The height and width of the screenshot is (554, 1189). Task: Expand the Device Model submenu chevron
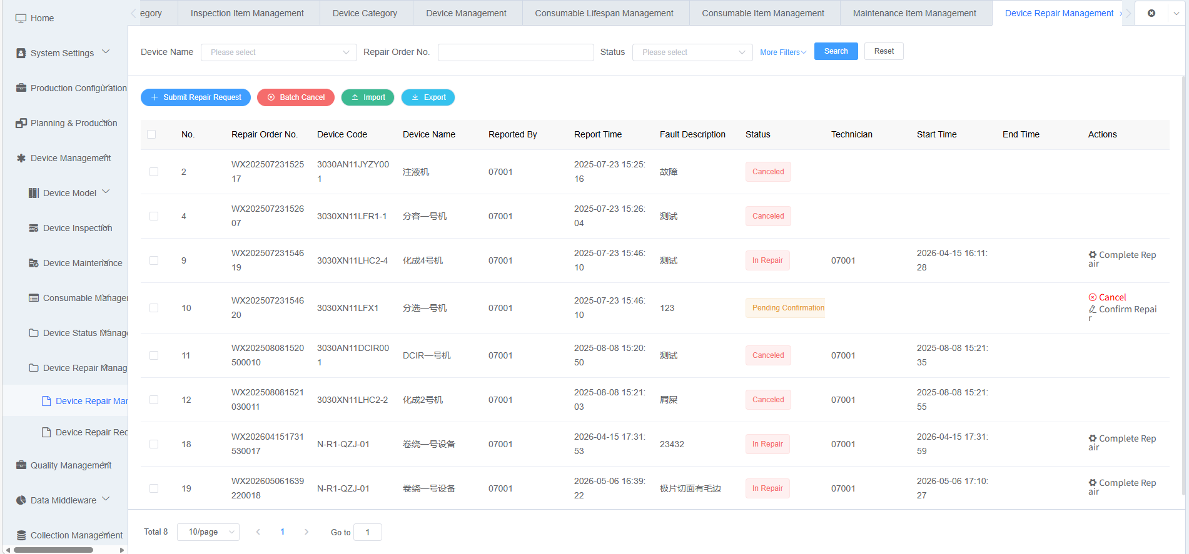(x=106, y=192)
